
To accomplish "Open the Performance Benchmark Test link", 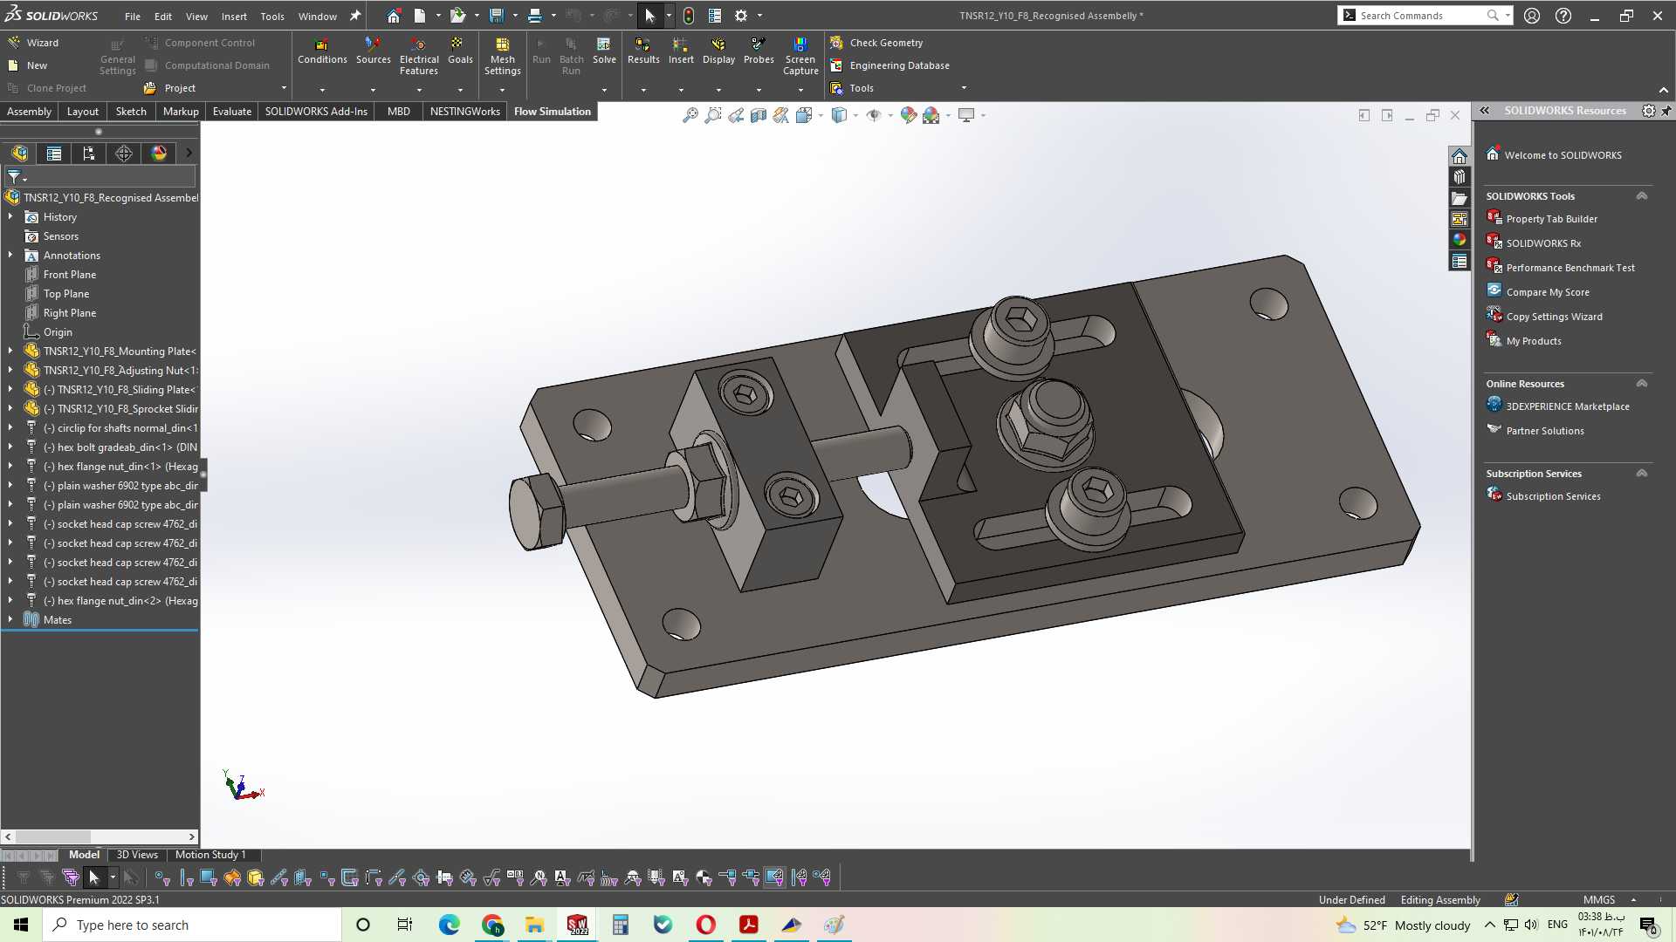I will [x=1570, y=268].
